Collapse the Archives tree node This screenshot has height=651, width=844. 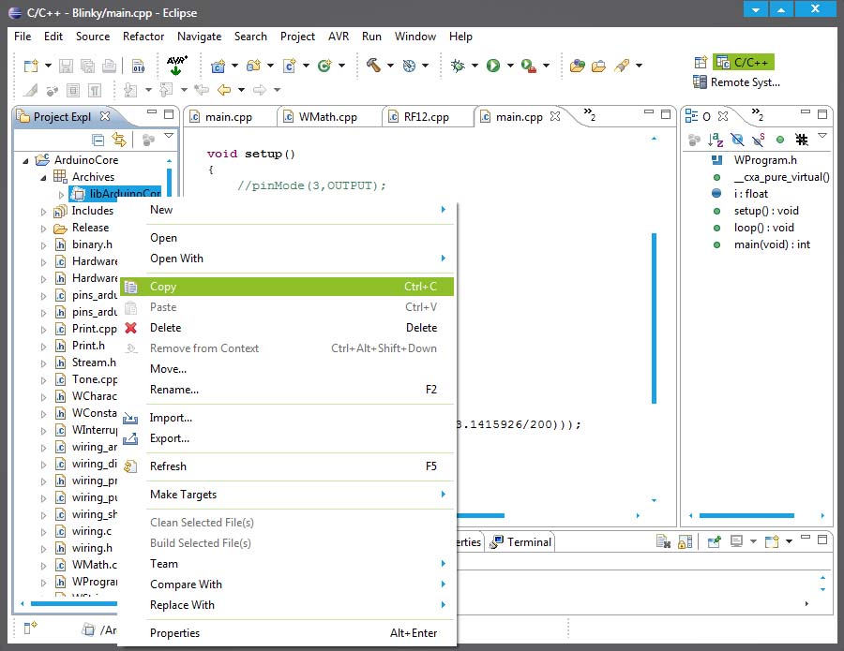point(43,177)
